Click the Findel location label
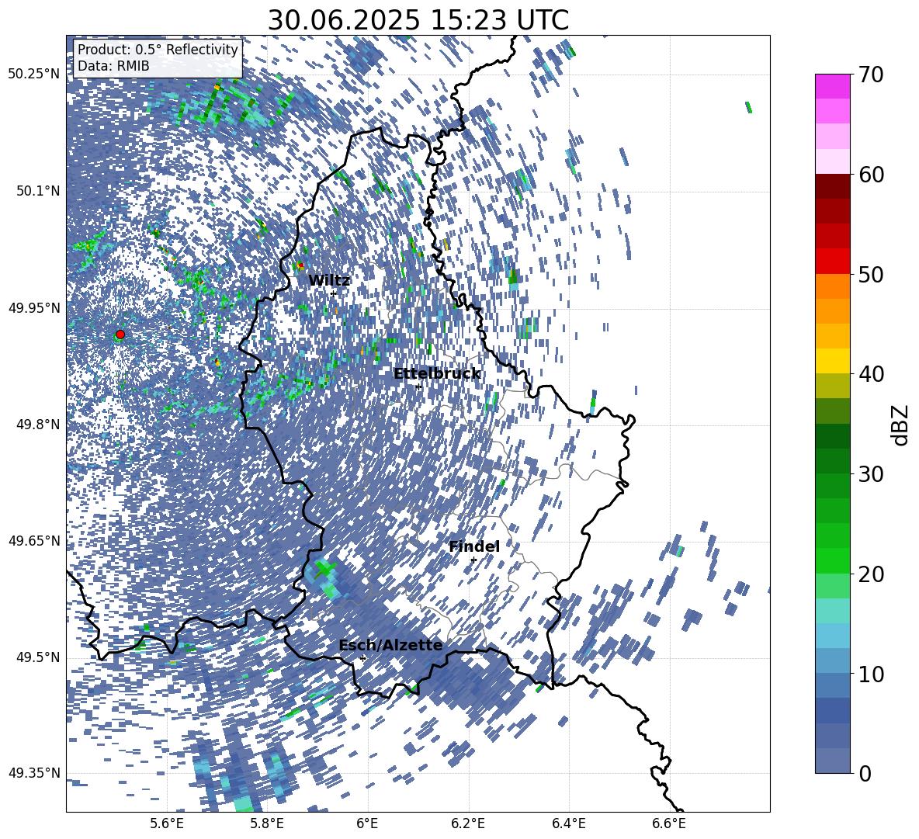The width and height of the screenshot is (919, 839). [x=474, y=546]
